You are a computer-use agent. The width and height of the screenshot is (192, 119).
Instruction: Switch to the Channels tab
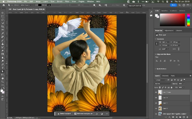click(x=165, y=76)
